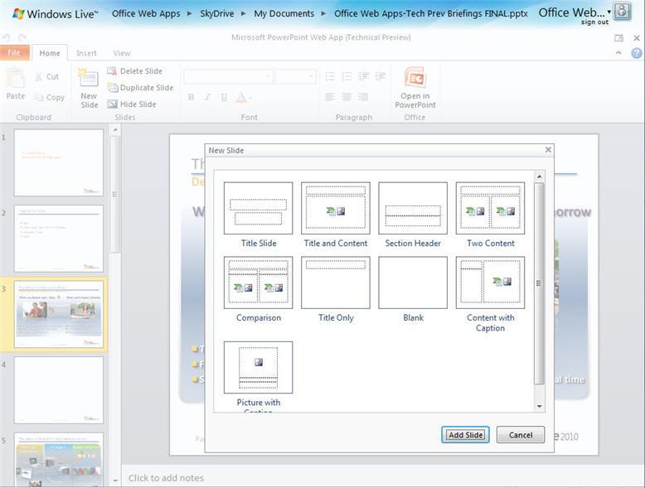Click the user profile picture icon

click(x=623, y=11)
